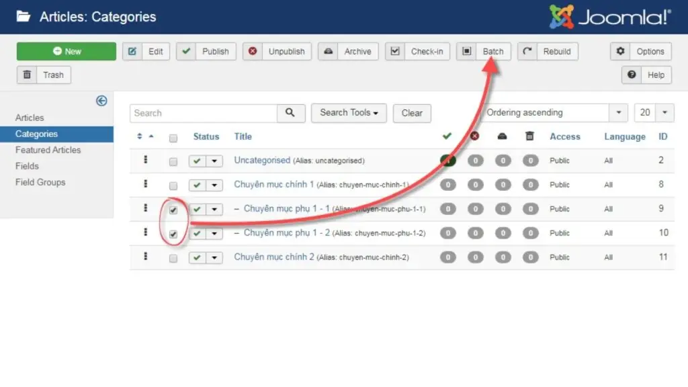Sort the list by ID column
The width and height of the screenshot is (688, 387).
pyautogui.click(x=662, y=136)
